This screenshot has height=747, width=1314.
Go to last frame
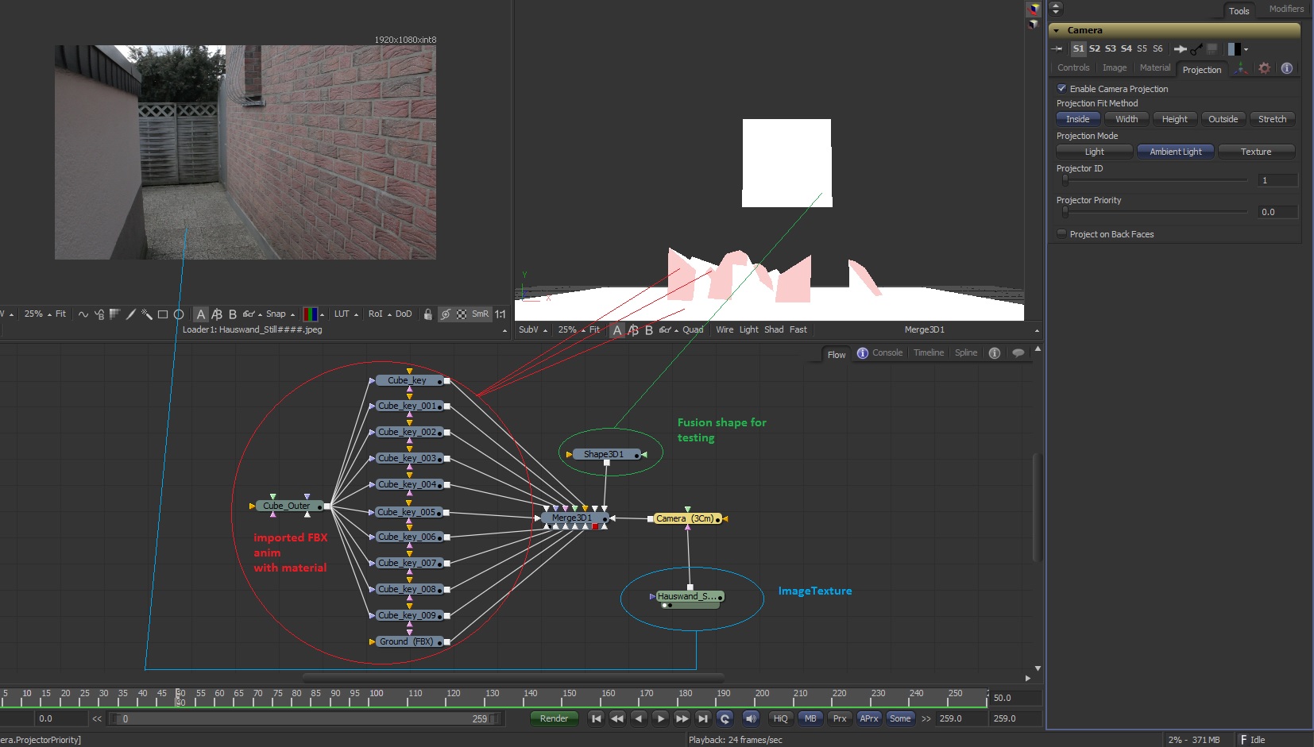click(703, 718)
